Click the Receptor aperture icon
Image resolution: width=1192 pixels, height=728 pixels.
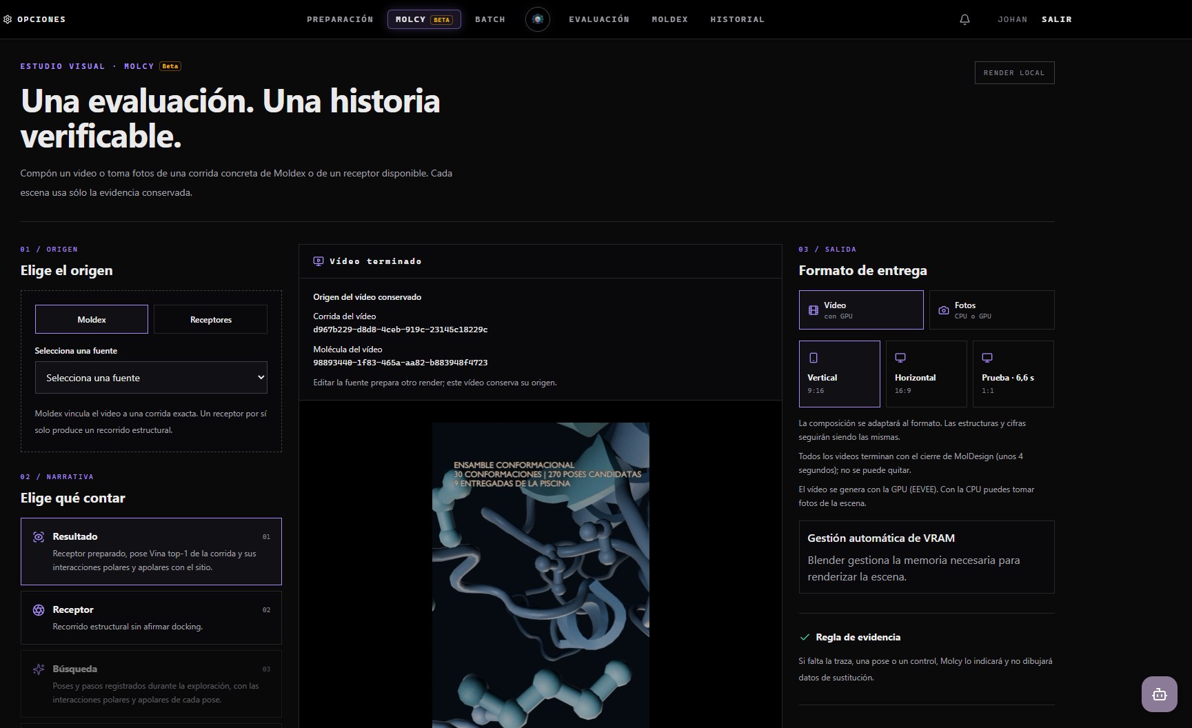39,610
